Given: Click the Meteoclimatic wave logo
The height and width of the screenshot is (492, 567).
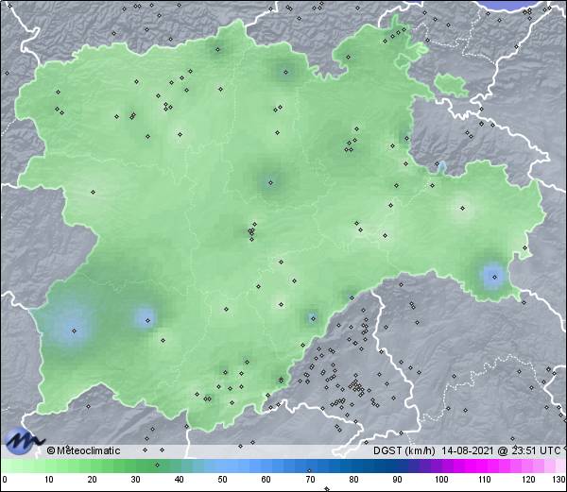Looking at the screenshot, I should click(x=25, y=441).
